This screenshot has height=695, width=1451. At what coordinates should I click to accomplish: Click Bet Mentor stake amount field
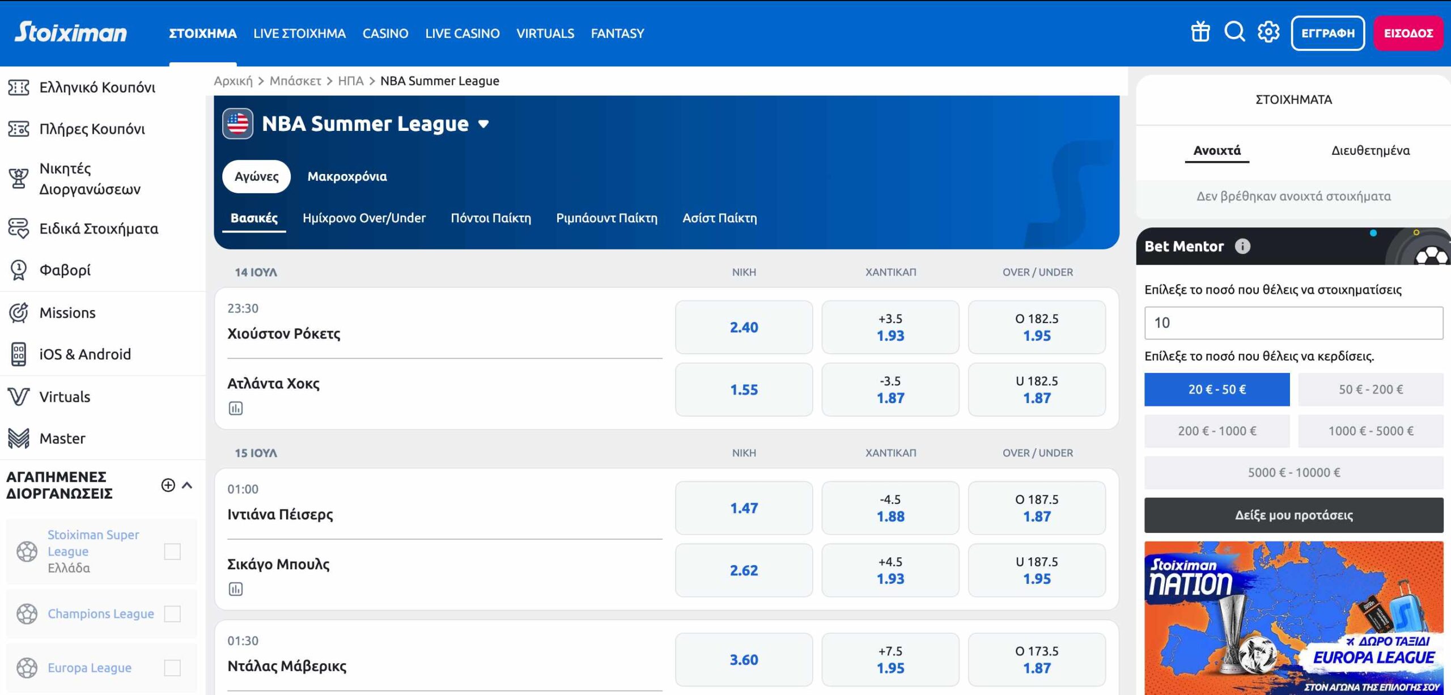pos(1294,323)
